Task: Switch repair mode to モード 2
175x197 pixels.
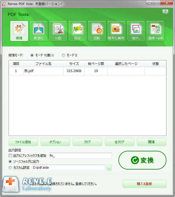Action: pyautogui.click(x=63, y=55)
